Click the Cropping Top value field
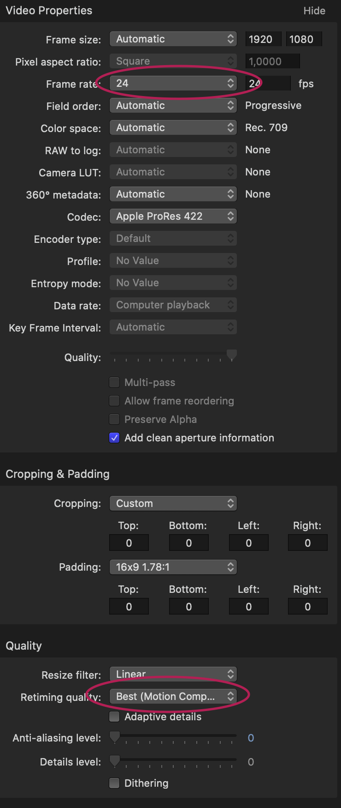This screenshot has width=341, height=808. (129, 543)
